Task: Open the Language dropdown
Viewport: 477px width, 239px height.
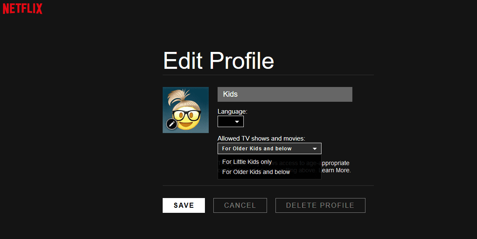Action: pos(231,121)
